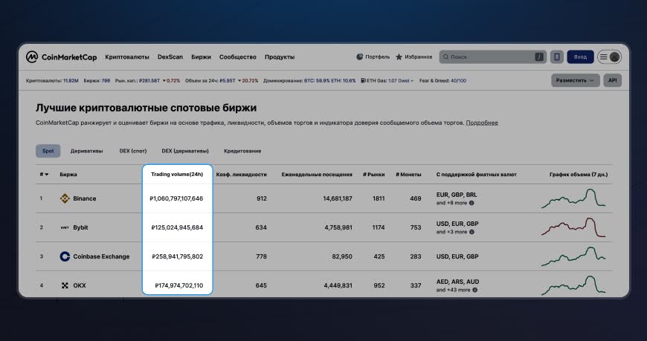Open the OKX exchange link
The height and width of the screenshot is (341, 647).
click(80, 285)
